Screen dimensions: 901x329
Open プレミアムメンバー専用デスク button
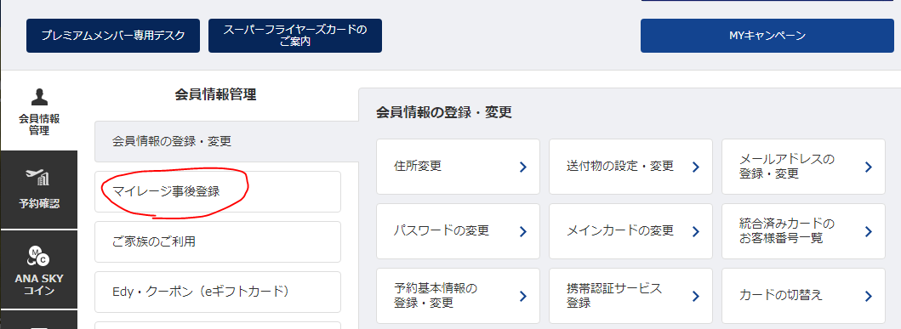113,36
